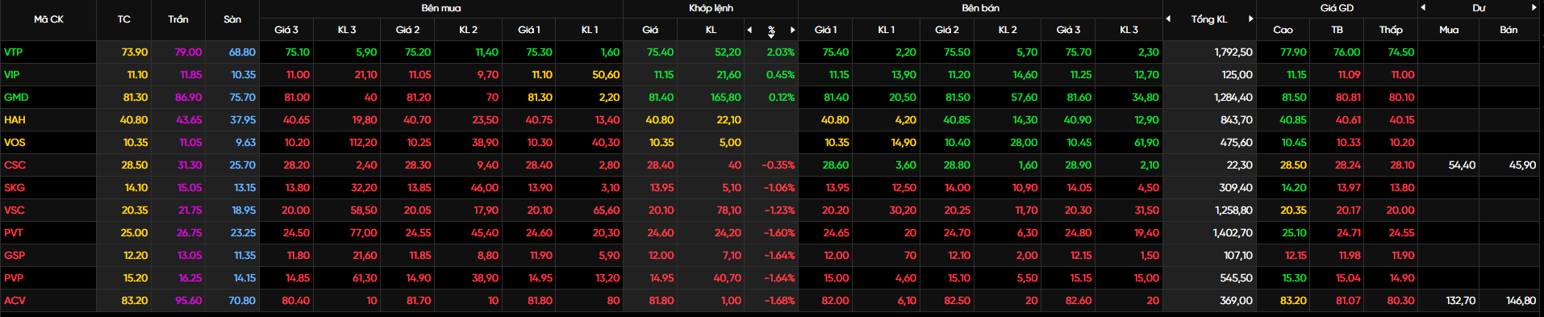The image size is (1544, 317).
Task: Click ACV surplus buy value 132,70
Action: pyautogui.click(x=1460, y=301)
